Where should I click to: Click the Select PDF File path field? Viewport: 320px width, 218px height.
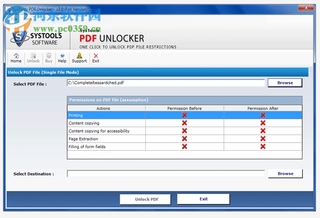click(x=166, y=83)
